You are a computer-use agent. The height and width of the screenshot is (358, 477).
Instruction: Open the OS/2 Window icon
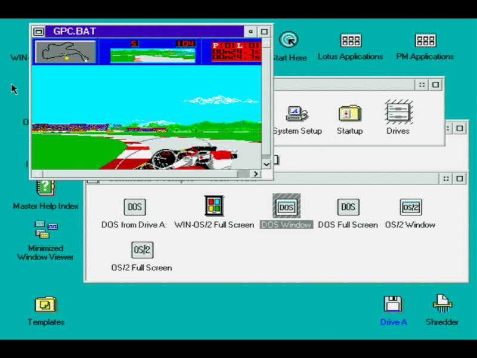coord(411,207)
